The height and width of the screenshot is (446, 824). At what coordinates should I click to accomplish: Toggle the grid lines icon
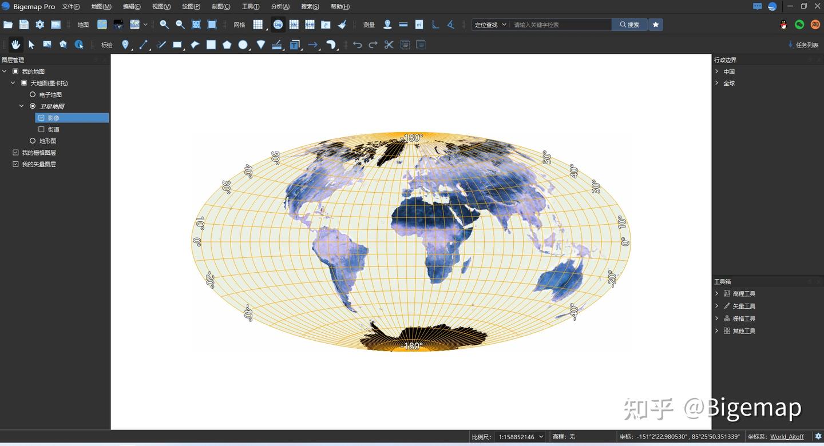point(258,25)
